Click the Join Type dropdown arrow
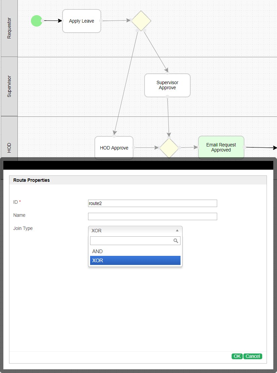This screenshot has width=277, height=373. (x=177, y=231)
